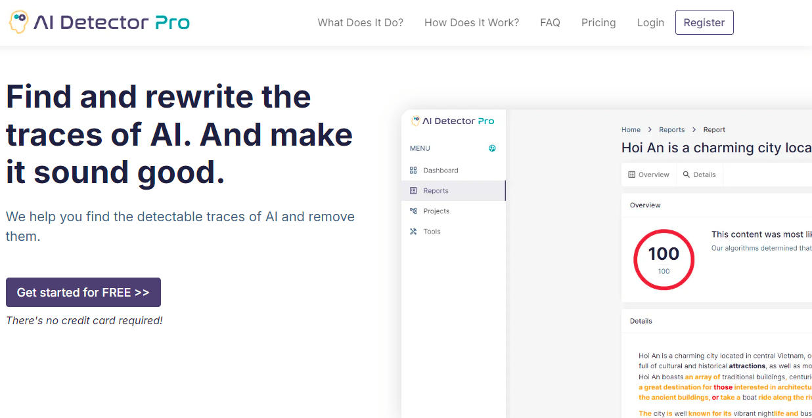Go to How Does It Work? section
This screenshot has height=418, width=812.
click(x=472, y=22)
